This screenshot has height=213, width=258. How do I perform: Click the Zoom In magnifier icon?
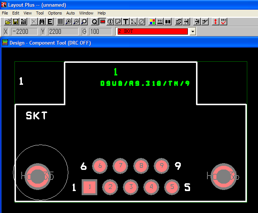(x=68, y=22)
